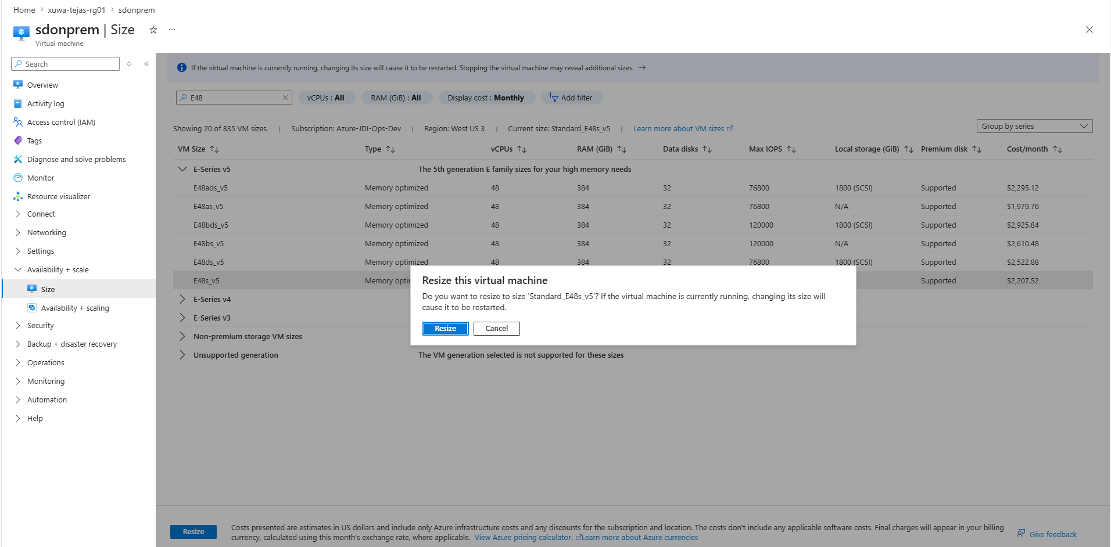This screenshot has width=1111, height=547.
Task: Expand the Networking section
Action: (46, 232)
